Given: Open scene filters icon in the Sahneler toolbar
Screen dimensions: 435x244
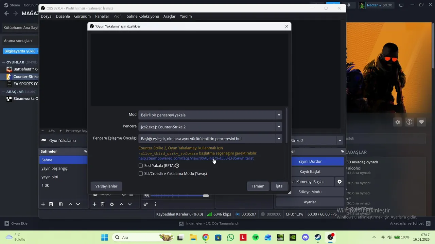Looking at the screenshot, I should [60, 204].
